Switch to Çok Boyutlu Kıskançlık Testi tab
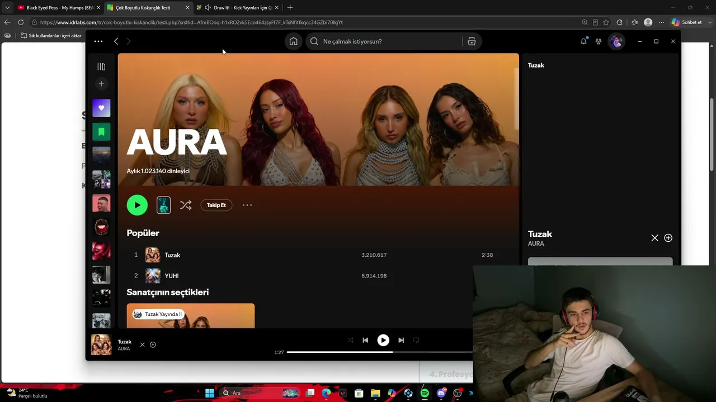 click(x=148, y=8)
